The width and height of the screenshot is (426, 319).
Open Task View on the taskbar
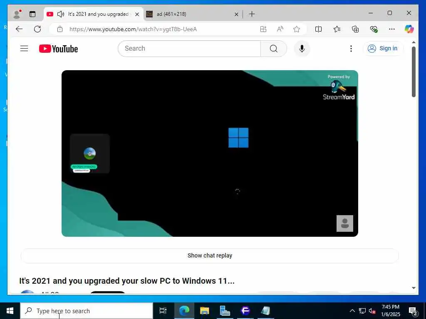163,311
